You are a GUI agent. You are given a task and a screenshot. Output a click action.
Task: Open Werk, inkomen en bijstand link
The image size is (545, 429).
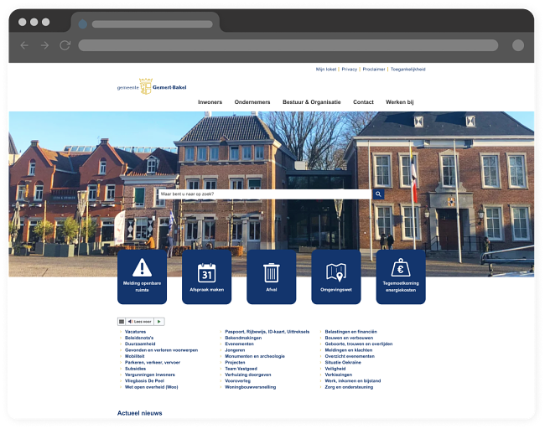353,380
